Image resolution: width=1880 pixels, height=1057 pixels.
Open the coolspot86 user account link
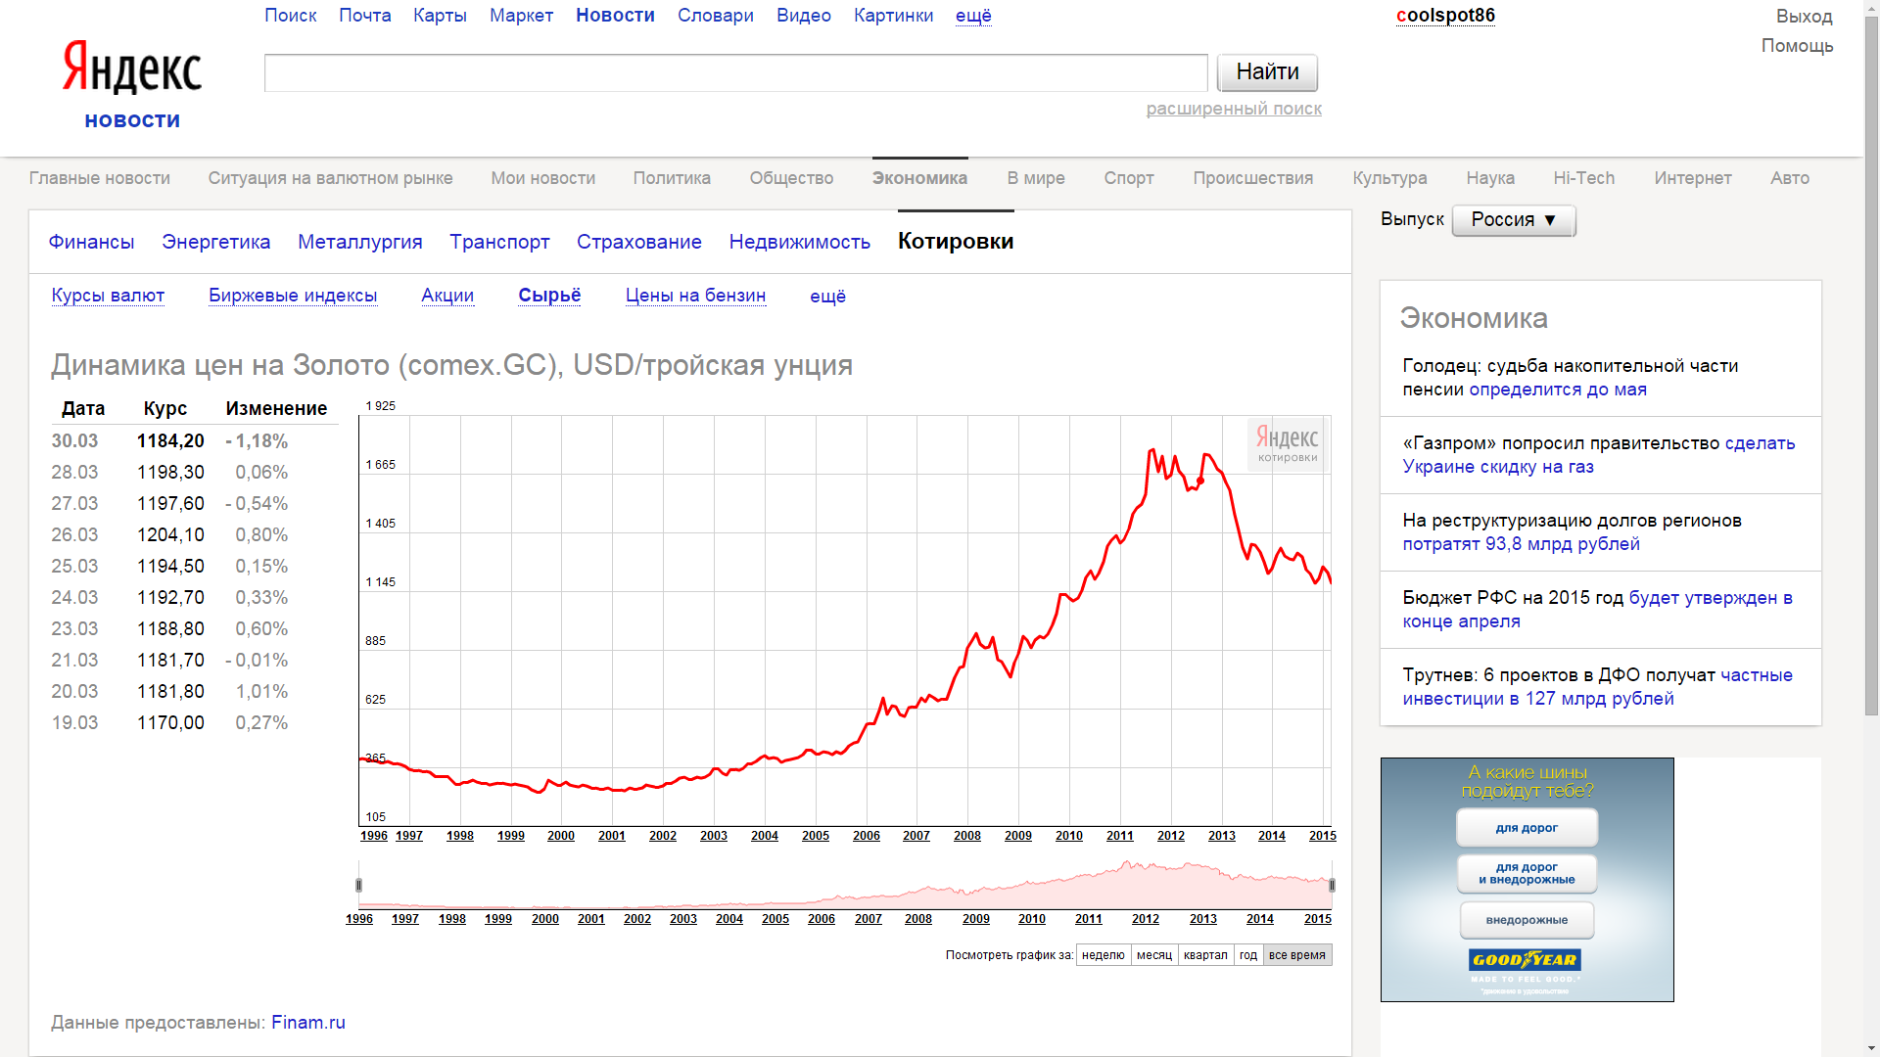pos(1445,16)
